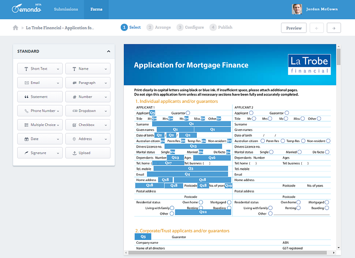
Task: Click the Multiple Choice list icon
Action: 27,125
